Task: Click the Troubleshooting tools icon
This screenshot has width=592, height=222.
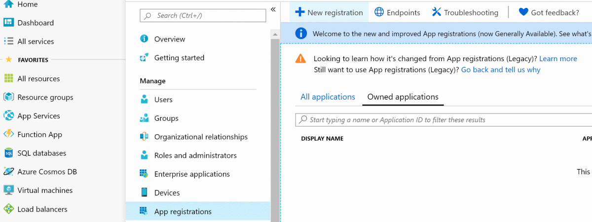Action: point(436,12)
